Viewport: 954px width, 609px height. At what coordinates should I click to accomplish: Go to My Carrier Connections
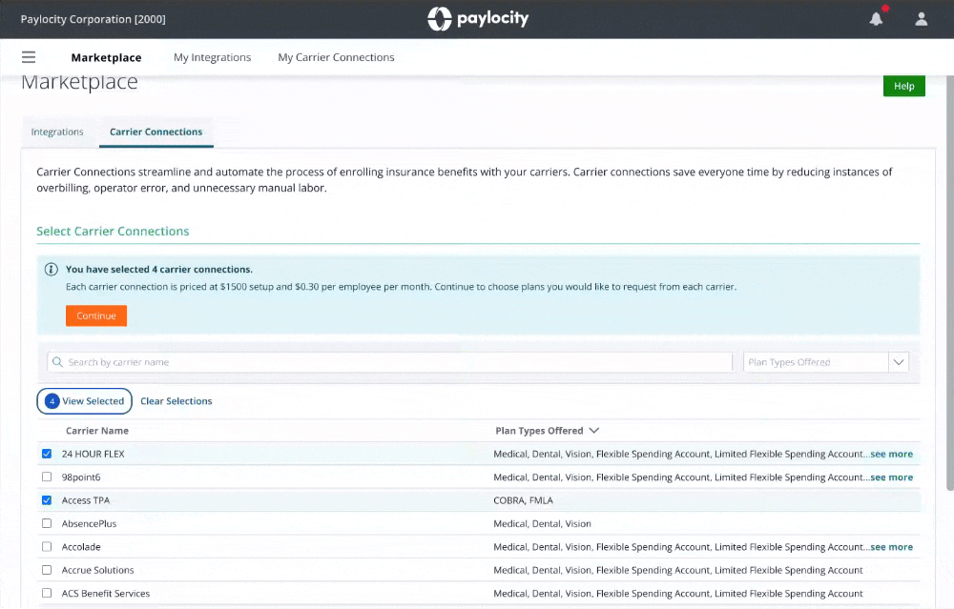pyautogui.click(x=336, y=57)
